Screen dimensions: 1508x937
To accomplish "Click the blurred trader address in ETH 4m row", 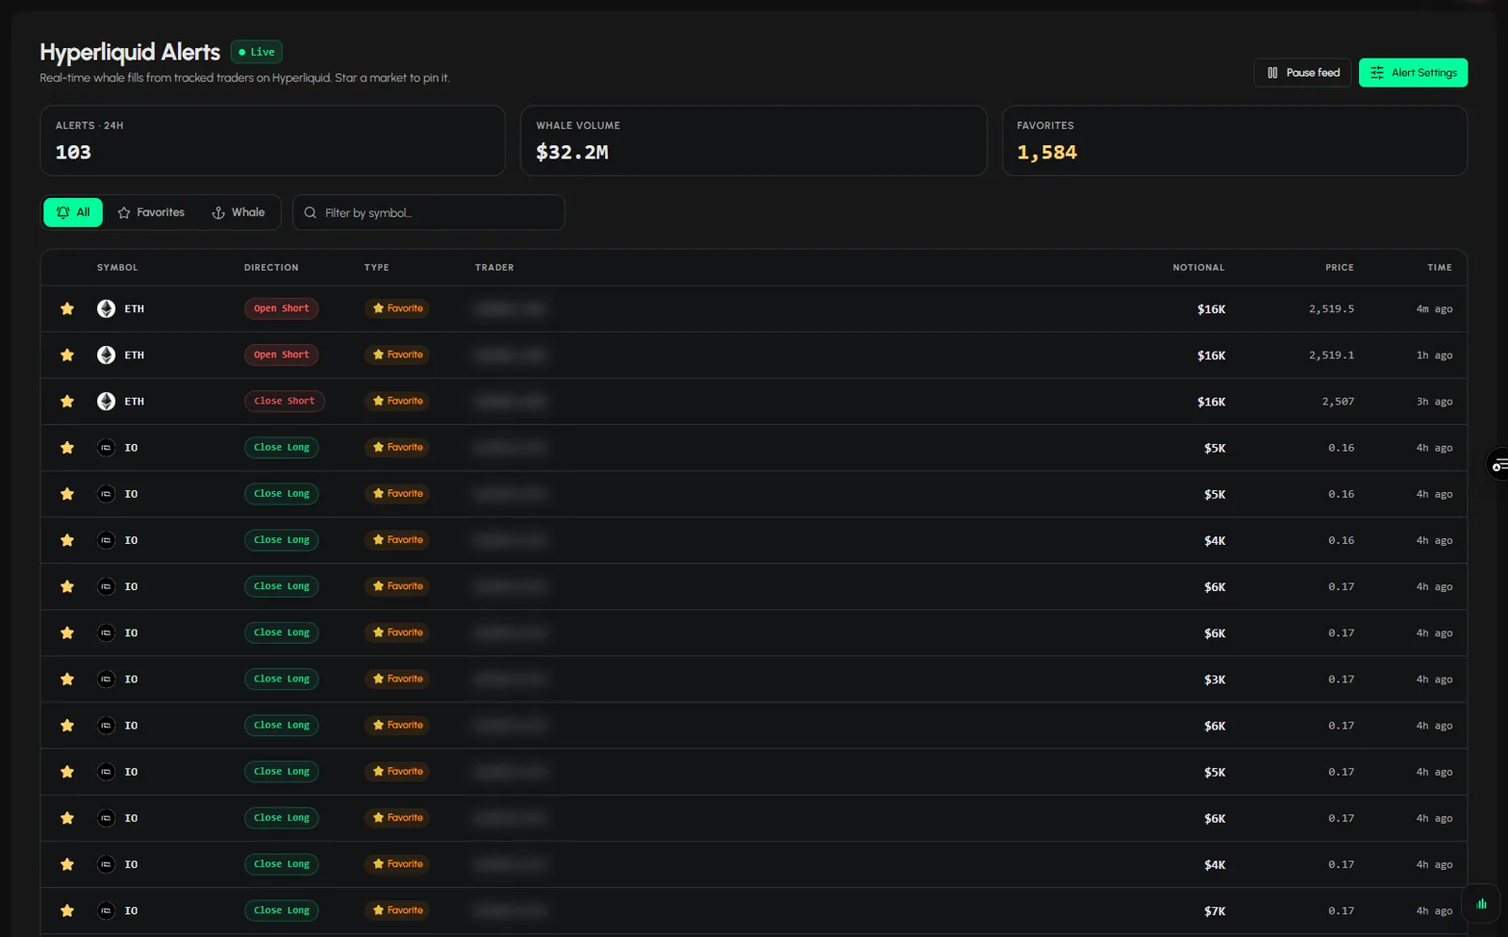I will pyautogui.click(x=510, y=309).
